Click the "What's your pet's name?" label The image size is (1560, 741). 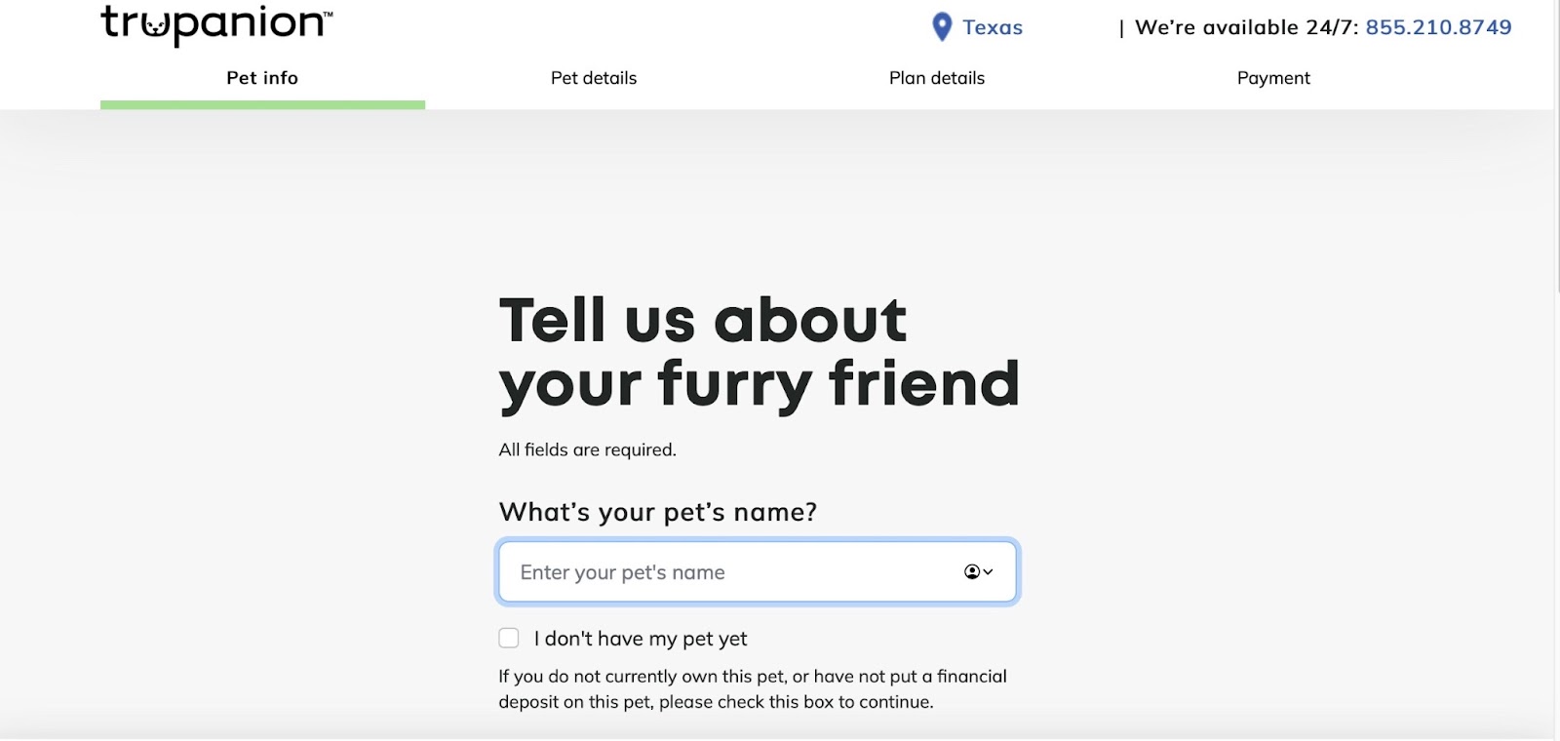[658, 512]
